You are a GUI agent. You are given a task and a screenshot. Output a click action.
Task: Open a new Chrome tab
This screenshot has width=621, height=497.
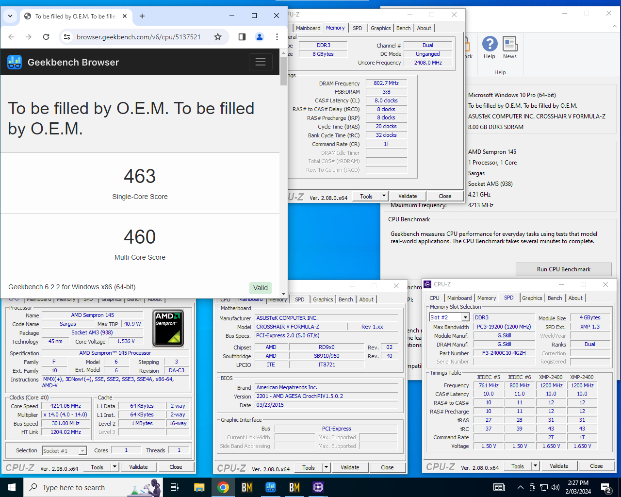pyautogui.click(x=142, y=16)
